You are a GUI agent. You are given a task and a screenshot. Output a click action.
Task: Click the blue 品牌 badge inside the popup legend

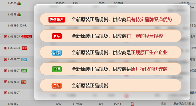56,53
